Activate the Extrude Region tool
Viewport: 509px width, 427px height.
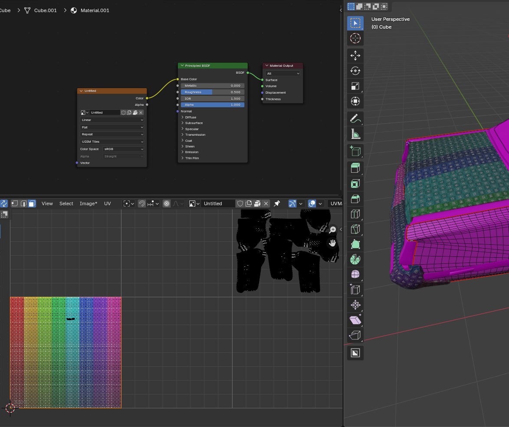point(355,168)
